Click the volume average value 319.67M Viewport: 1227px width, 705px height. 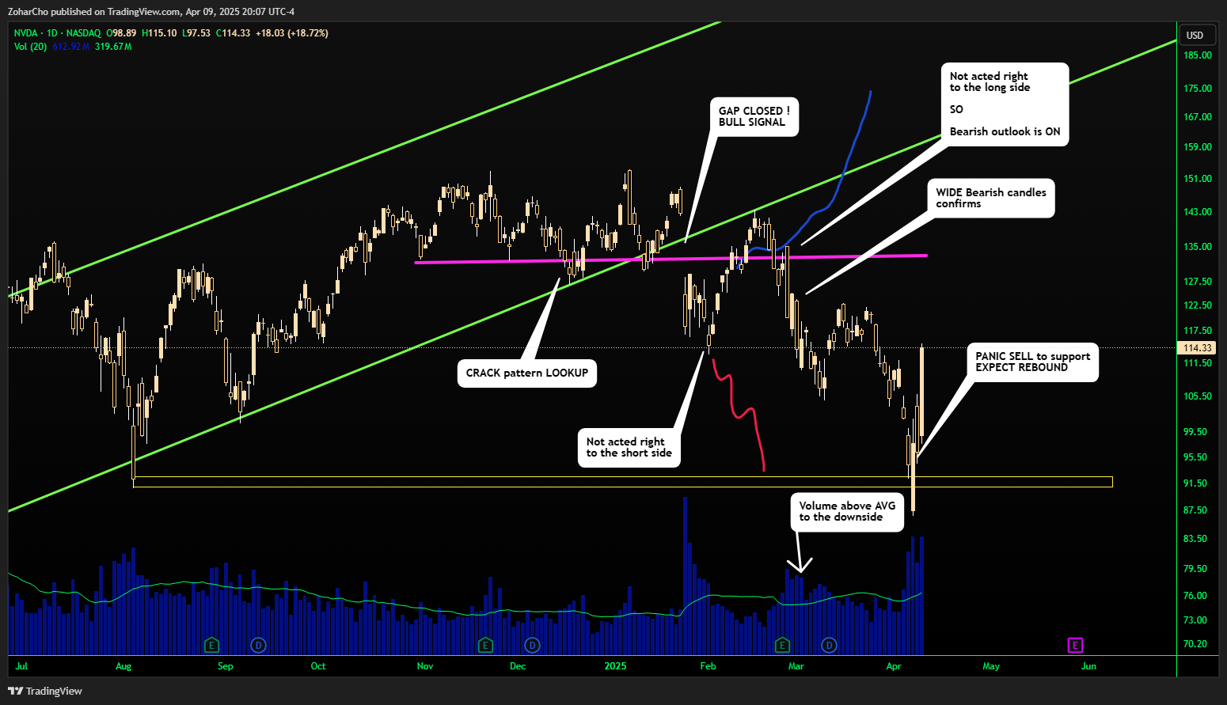tap(113, 47)
